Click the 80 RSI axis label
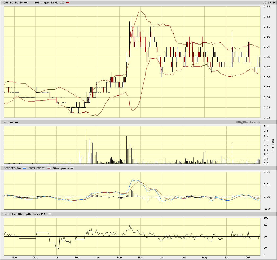 (x=265, y=225)
